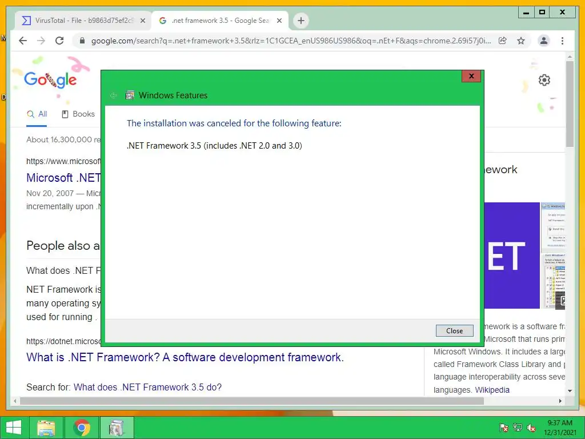The width and height of the screenshot is (585, 439).
Task: Click the horizontal scrollbar left arrow
Action: click(15, 401)
